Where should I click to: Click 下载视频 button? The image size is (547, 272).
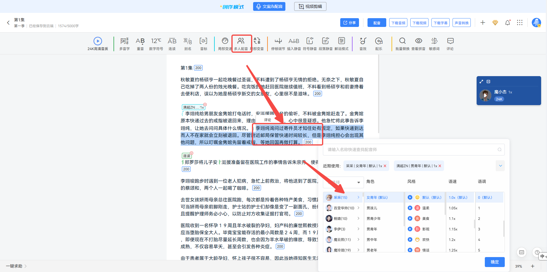point(419,23)
